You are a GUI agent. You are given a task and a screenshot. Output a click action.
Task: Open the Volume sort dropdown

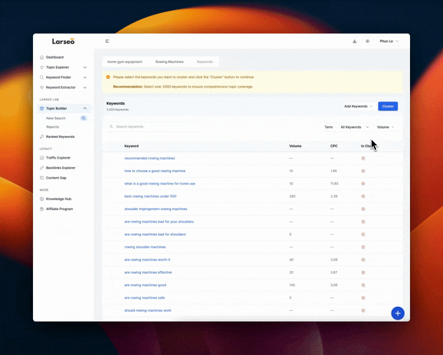click(x=385, y=127)
